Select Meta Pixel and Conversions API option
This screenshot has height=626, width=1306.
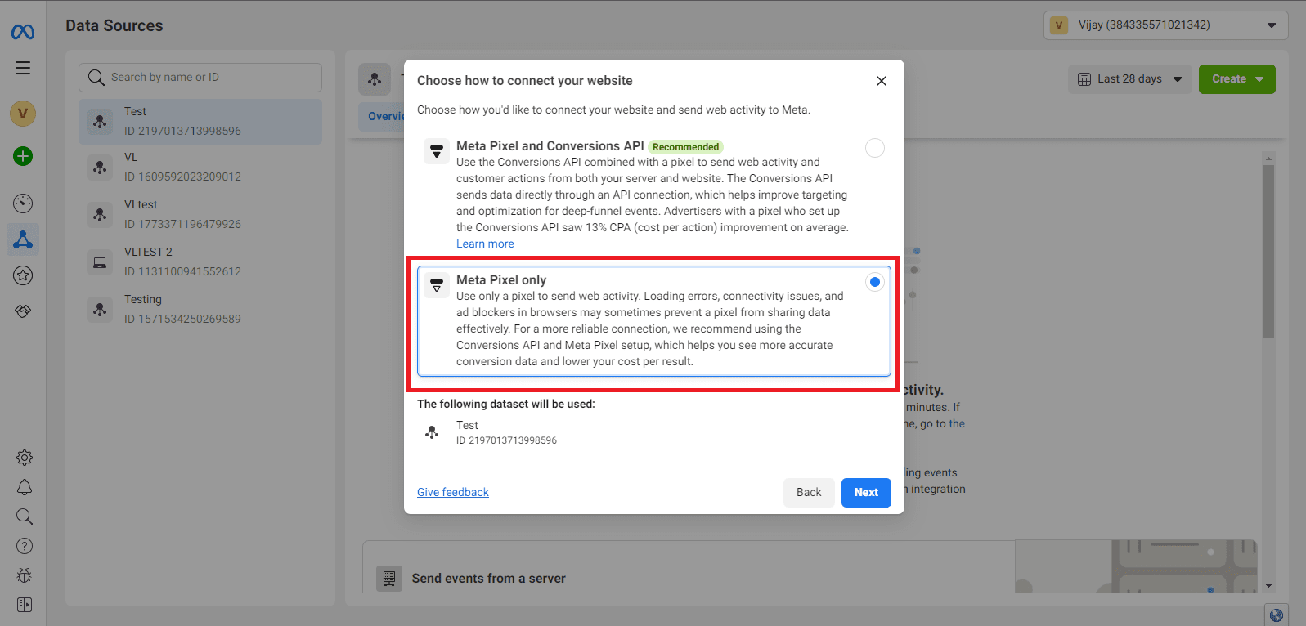pos(874,148)
